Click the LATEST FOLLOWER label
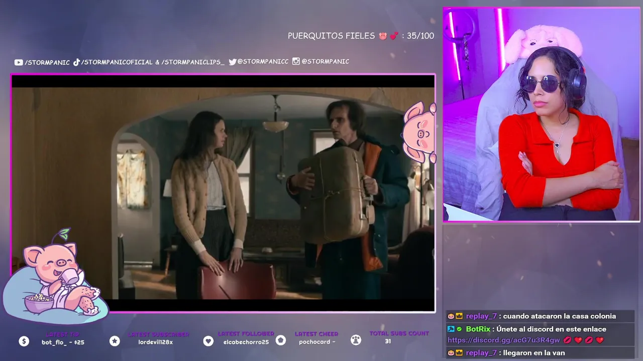Image resolution: width=643 pixels, height=361 pixels. [x=246, y=334]
